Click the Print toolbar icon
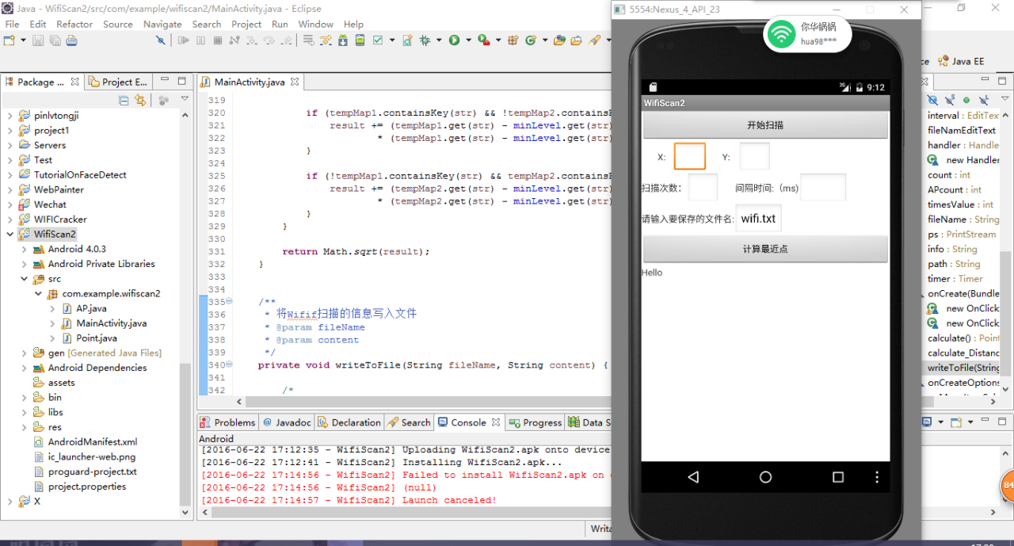This screenshot has width=1014, height=546. point(71,40)
